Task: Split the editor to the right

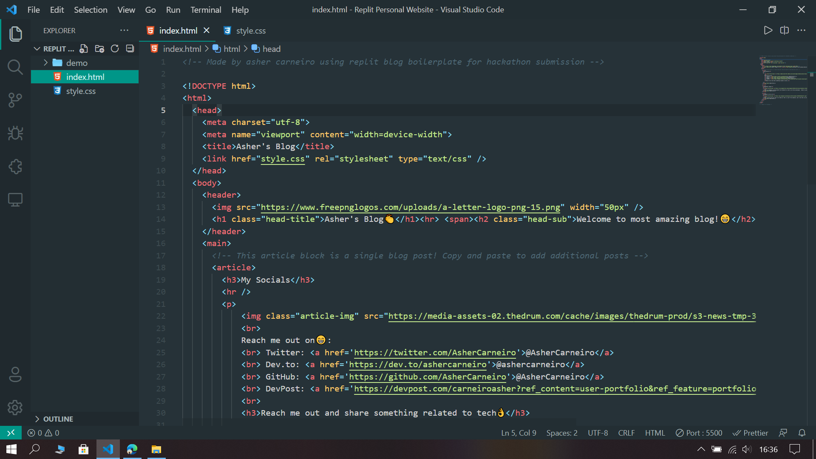Action: [785, 31]
